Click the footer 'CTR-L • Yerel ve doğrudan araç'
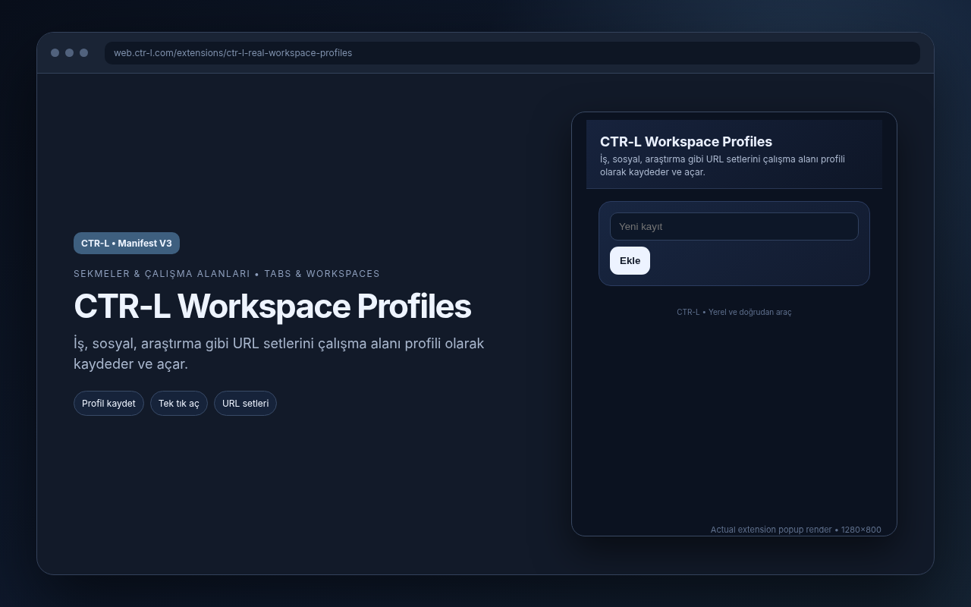The width and height of the screenshot is (971, 607). pyautogui.click(x=734, y=312)
